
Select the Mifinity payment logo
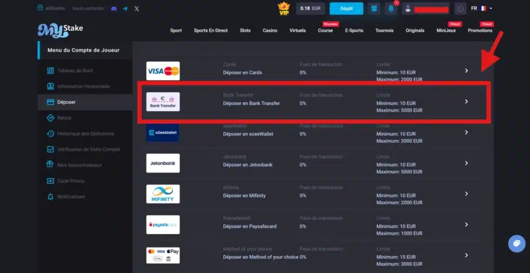[163, 194]
